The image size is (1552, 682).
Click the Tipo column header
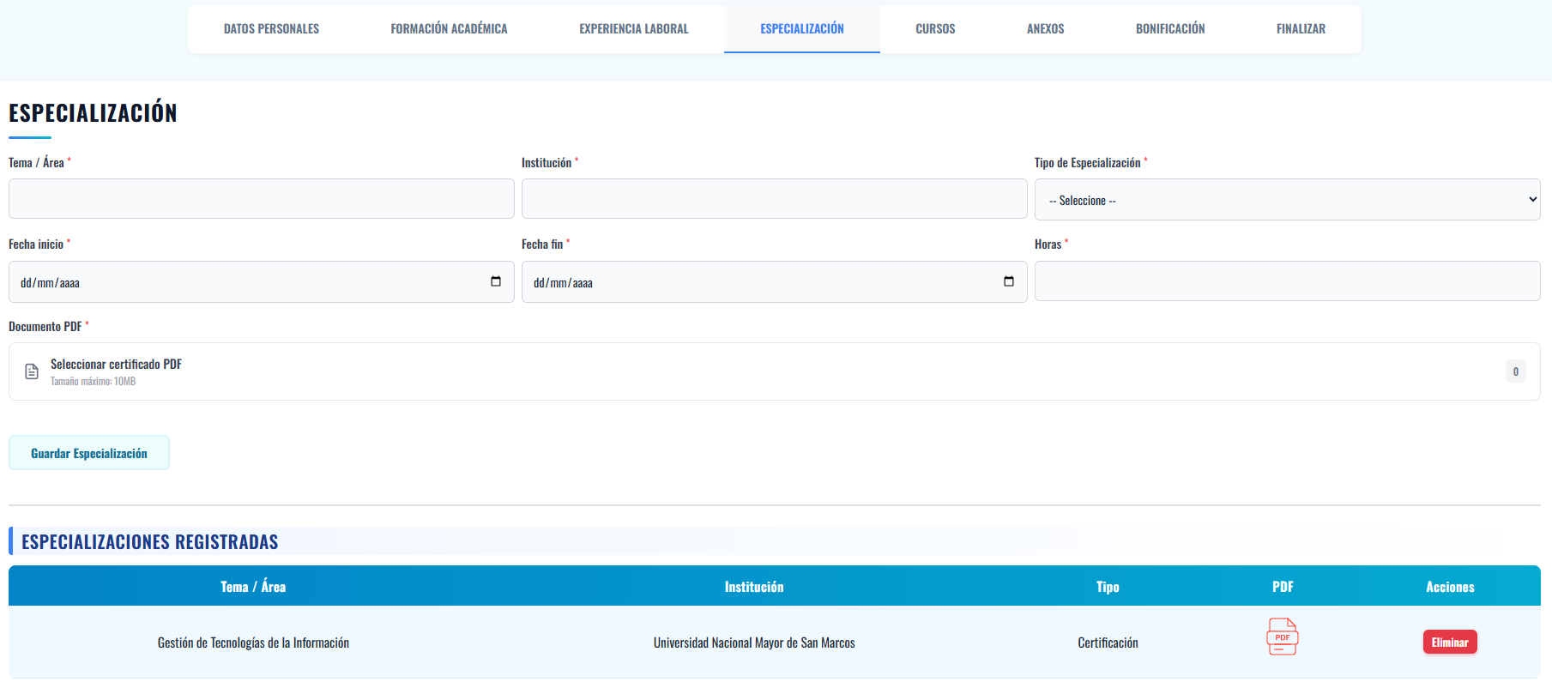1108,587
